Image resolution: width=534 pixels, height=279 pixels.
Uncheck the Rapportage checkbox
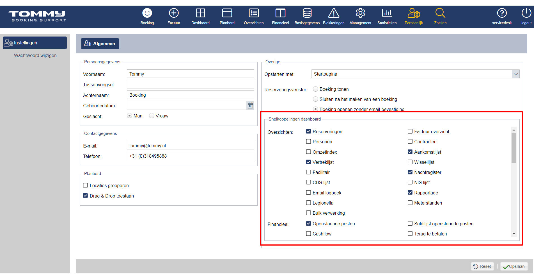[x=410, y=192]
